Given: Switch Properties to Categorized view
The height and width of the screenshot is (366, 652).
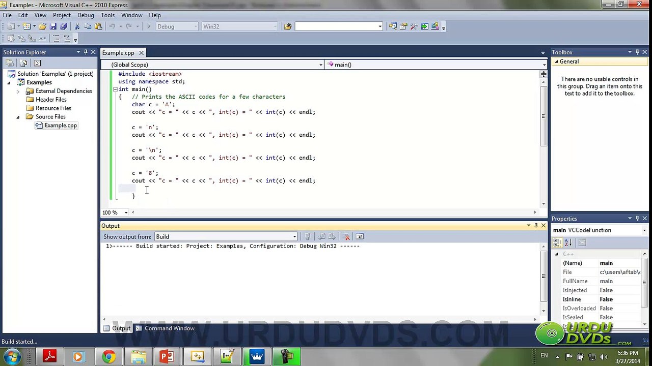Looking at the screenshot, I should coord(558,242).
